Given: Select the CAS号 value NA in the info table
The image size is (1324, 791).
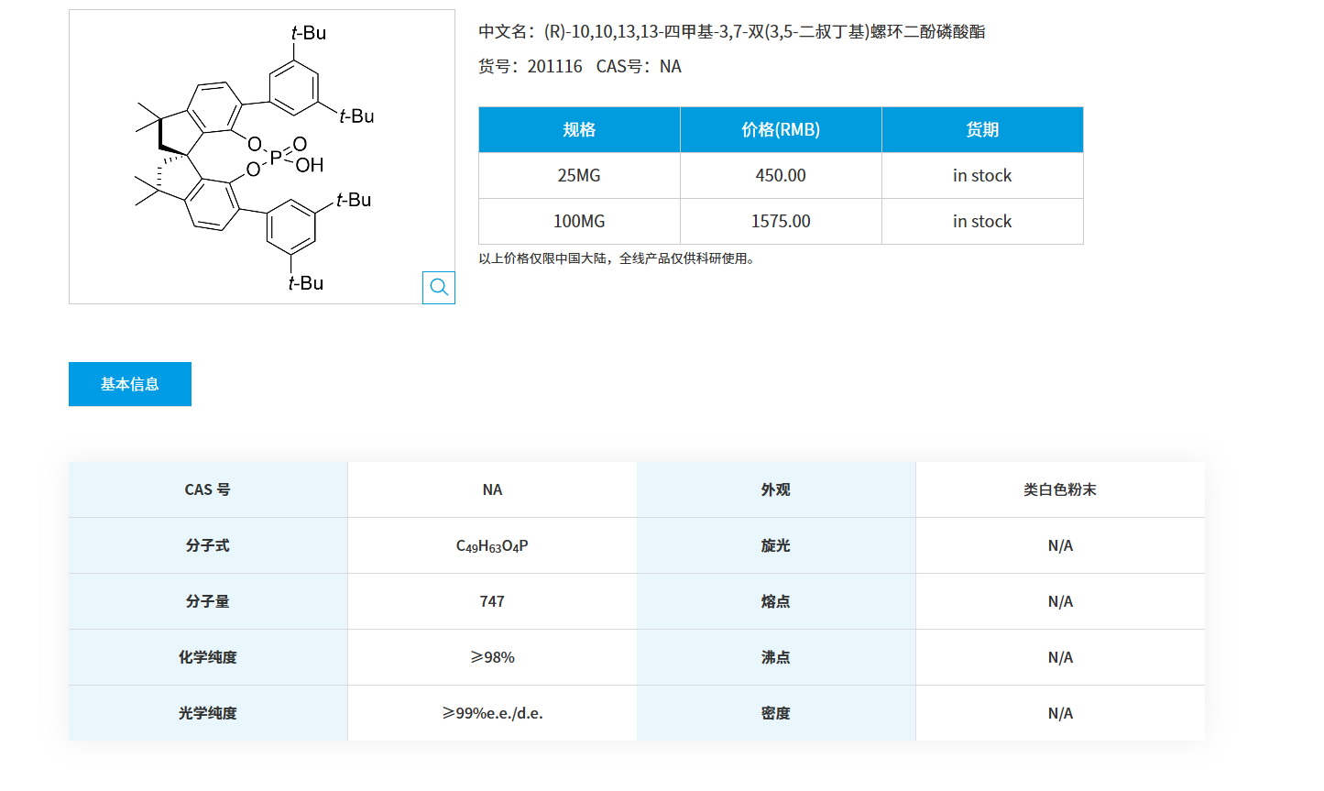Looking at the screenshot, I should click(x=492, y=489).
